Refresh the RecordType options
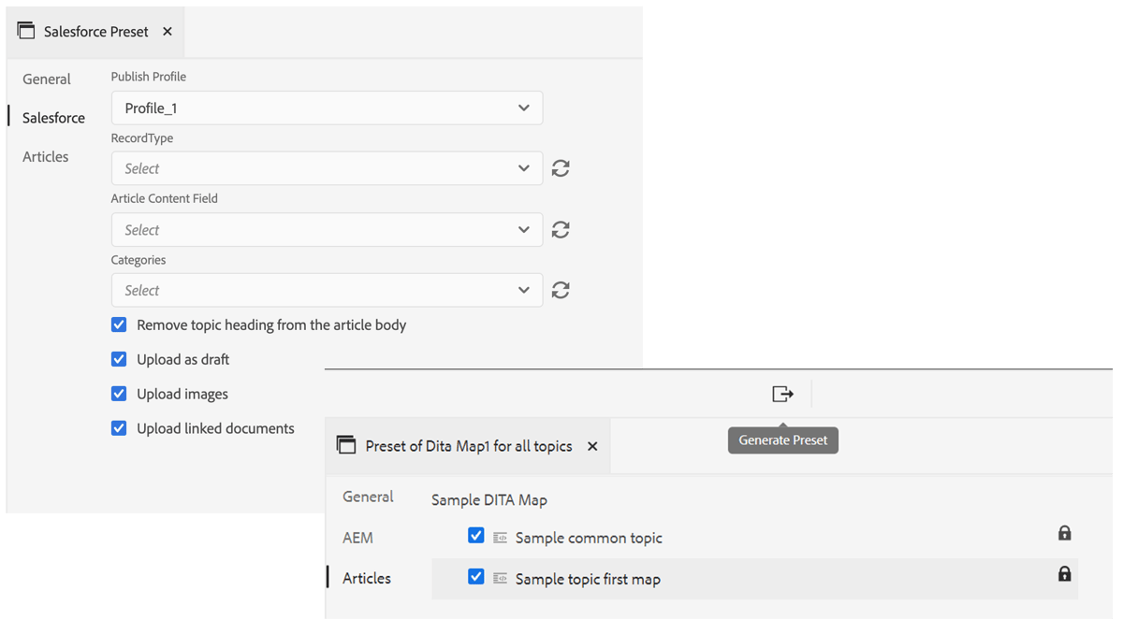The height and width of the screenshot is (634, 1123). pos(560,168)
